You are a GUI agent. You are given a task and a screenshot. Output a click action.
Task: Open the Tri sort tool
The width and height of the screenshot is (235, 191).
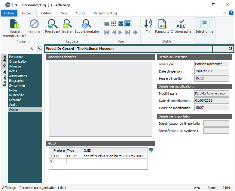[148, 24]
